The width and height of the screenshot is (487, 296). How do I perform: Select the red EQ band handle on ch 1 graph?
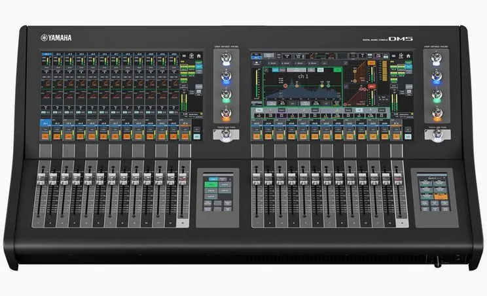[x=286, y=86]
